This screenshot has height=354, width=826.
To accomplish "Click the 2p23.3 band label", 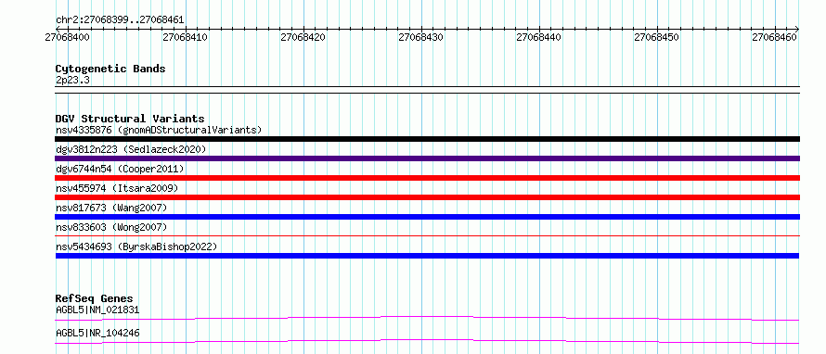I will [72, 80].
